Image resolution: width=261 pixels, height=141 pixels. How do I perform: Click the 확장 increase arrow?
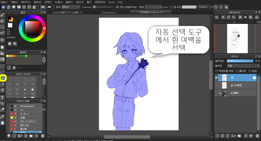[x=161, y=7]
